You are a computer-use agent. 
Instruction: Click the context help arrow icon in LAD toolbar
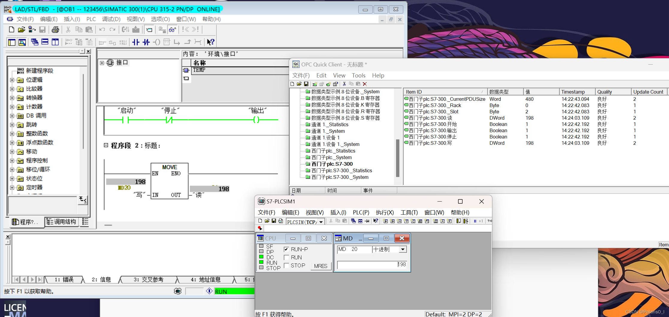211,42
